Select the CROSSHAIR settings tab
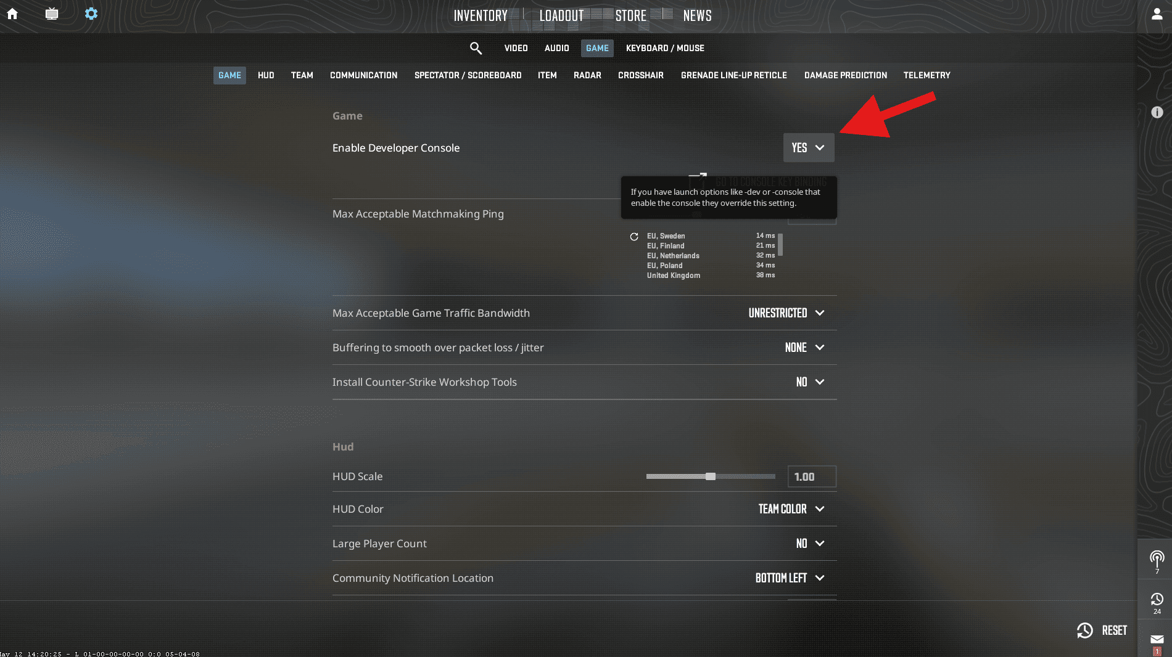 [x=641, y=75]
